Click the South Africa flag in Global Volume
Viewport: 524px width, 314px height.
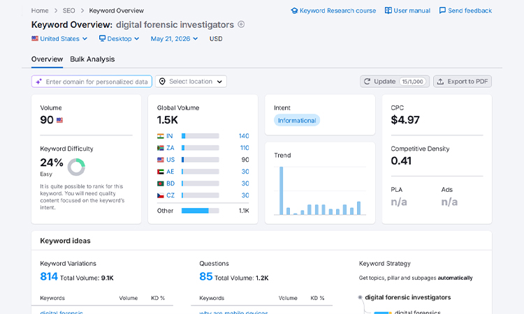[161, 148]
